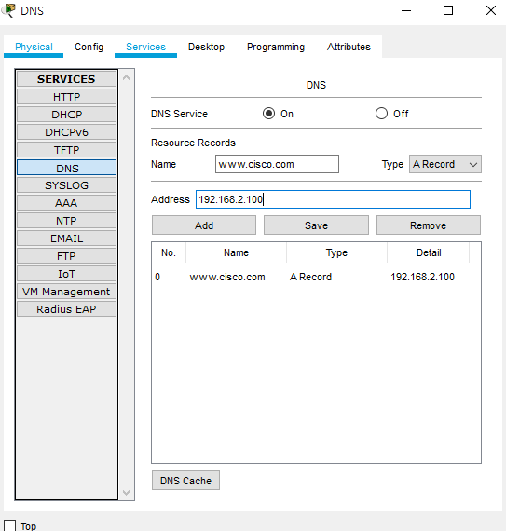The image size is (506, 531).
Task: Select the Services tab
Action: pyautogui.click(x=145, y=47)
